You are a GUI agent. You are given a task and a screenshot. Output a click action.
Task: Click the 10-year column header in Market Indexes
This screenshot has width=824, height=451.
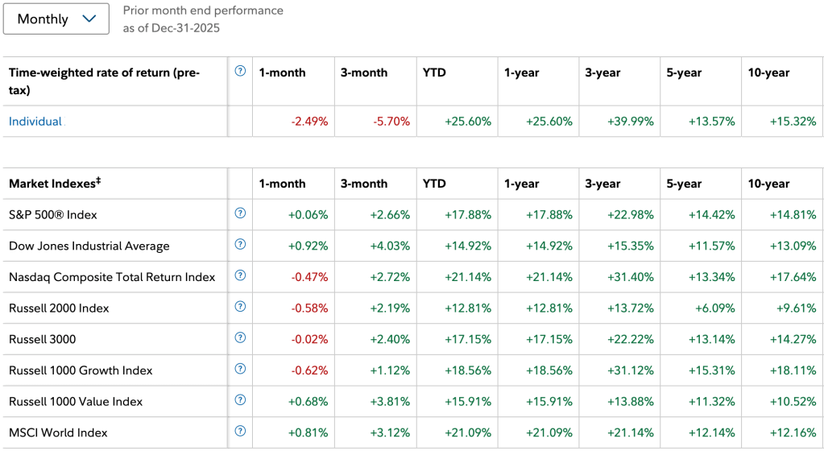(x=768, y=184)
